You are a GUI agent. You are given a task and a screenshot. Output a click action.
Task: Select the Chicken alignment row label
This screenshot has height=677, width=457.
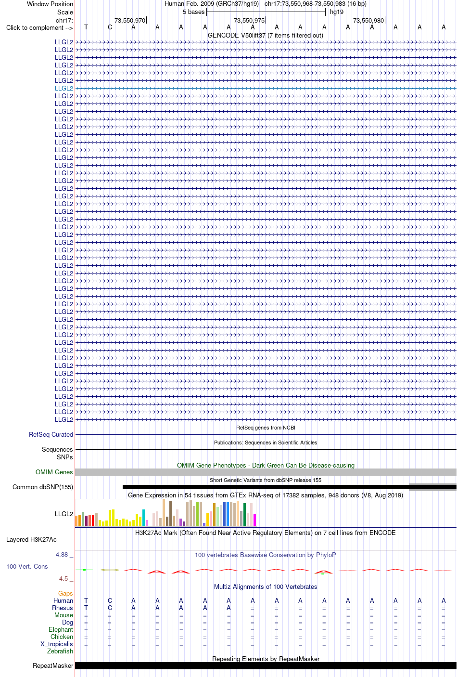(62, 637)
